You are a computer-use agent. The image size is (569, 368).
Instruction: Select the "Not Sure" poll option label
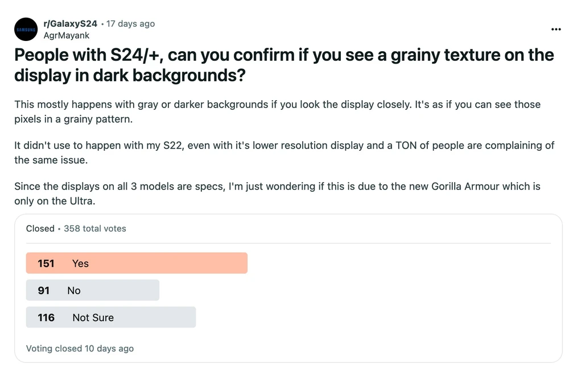click(x=93, y=318)
